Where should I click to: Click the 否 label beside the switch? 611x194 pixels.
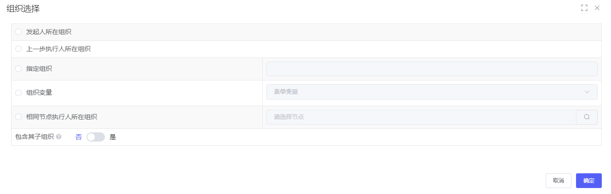pos(79,137)
